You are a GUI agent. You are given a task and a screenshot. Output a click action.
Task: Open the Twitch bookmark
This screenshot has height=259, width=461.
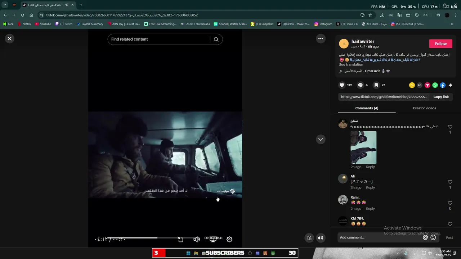click(x=64, y=24)
